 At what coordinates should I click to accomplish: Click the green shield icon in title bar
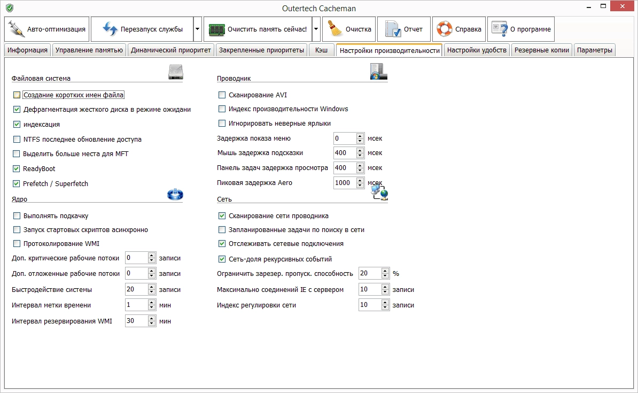pyautogui.click(x=10, y=7)
